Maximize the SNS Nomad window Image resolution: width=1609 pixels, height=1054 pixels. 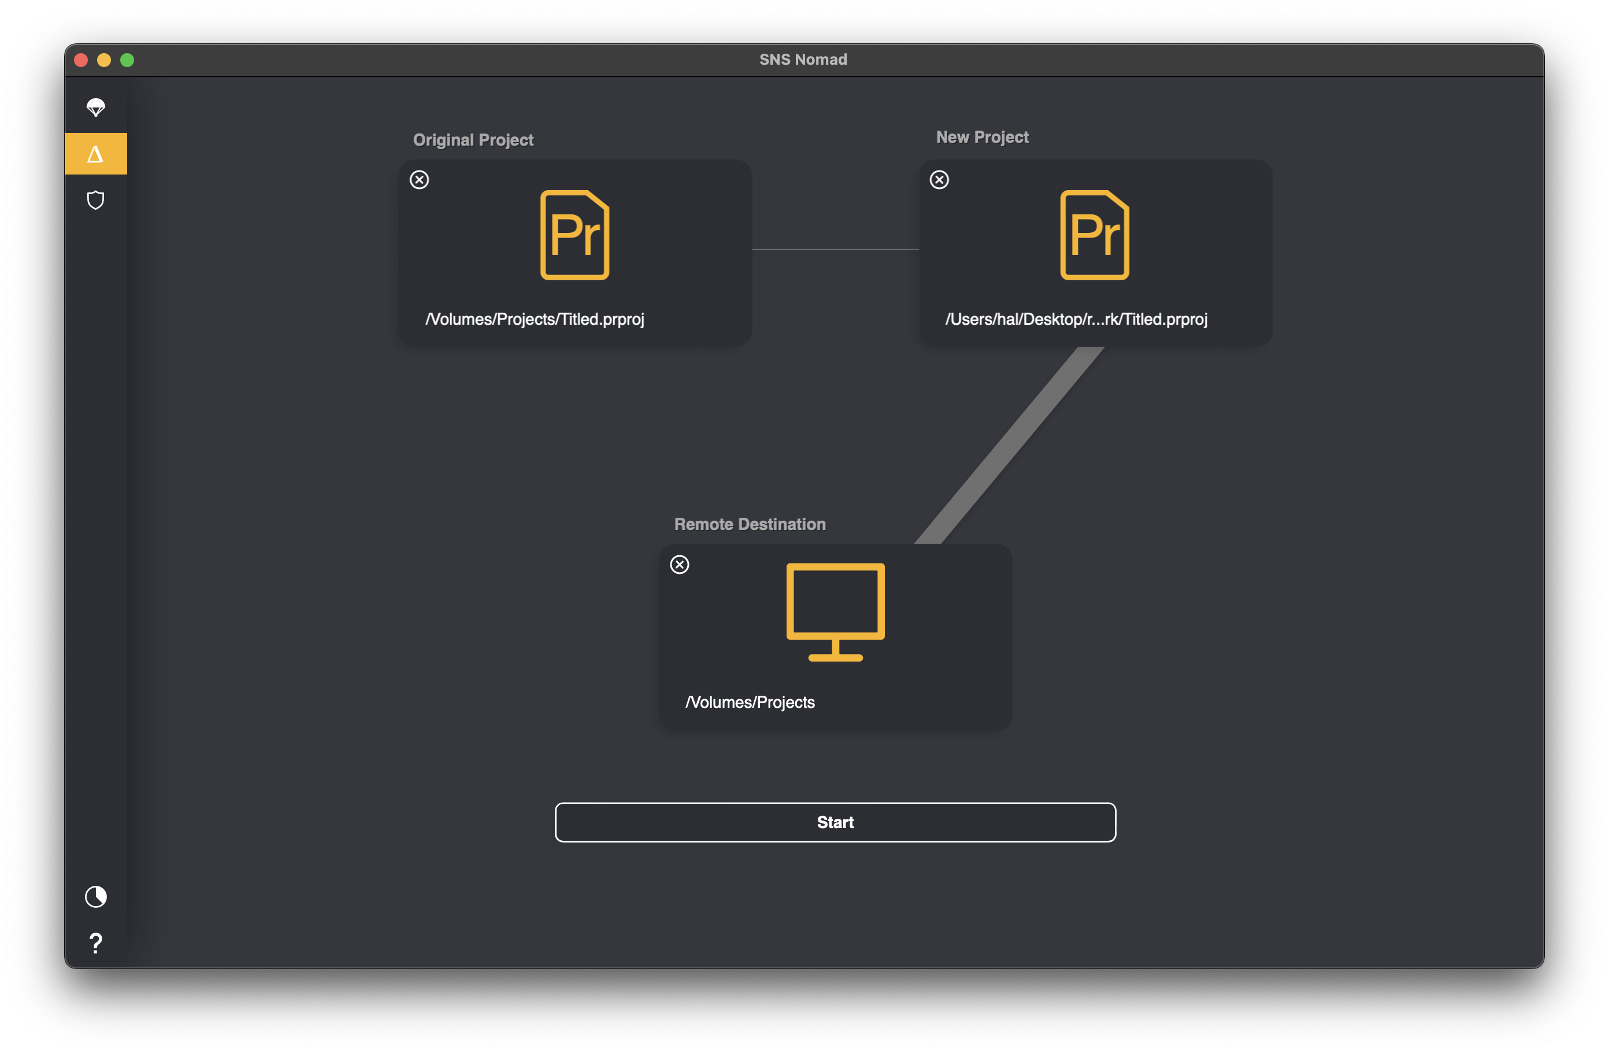click(x=127, y=60)
